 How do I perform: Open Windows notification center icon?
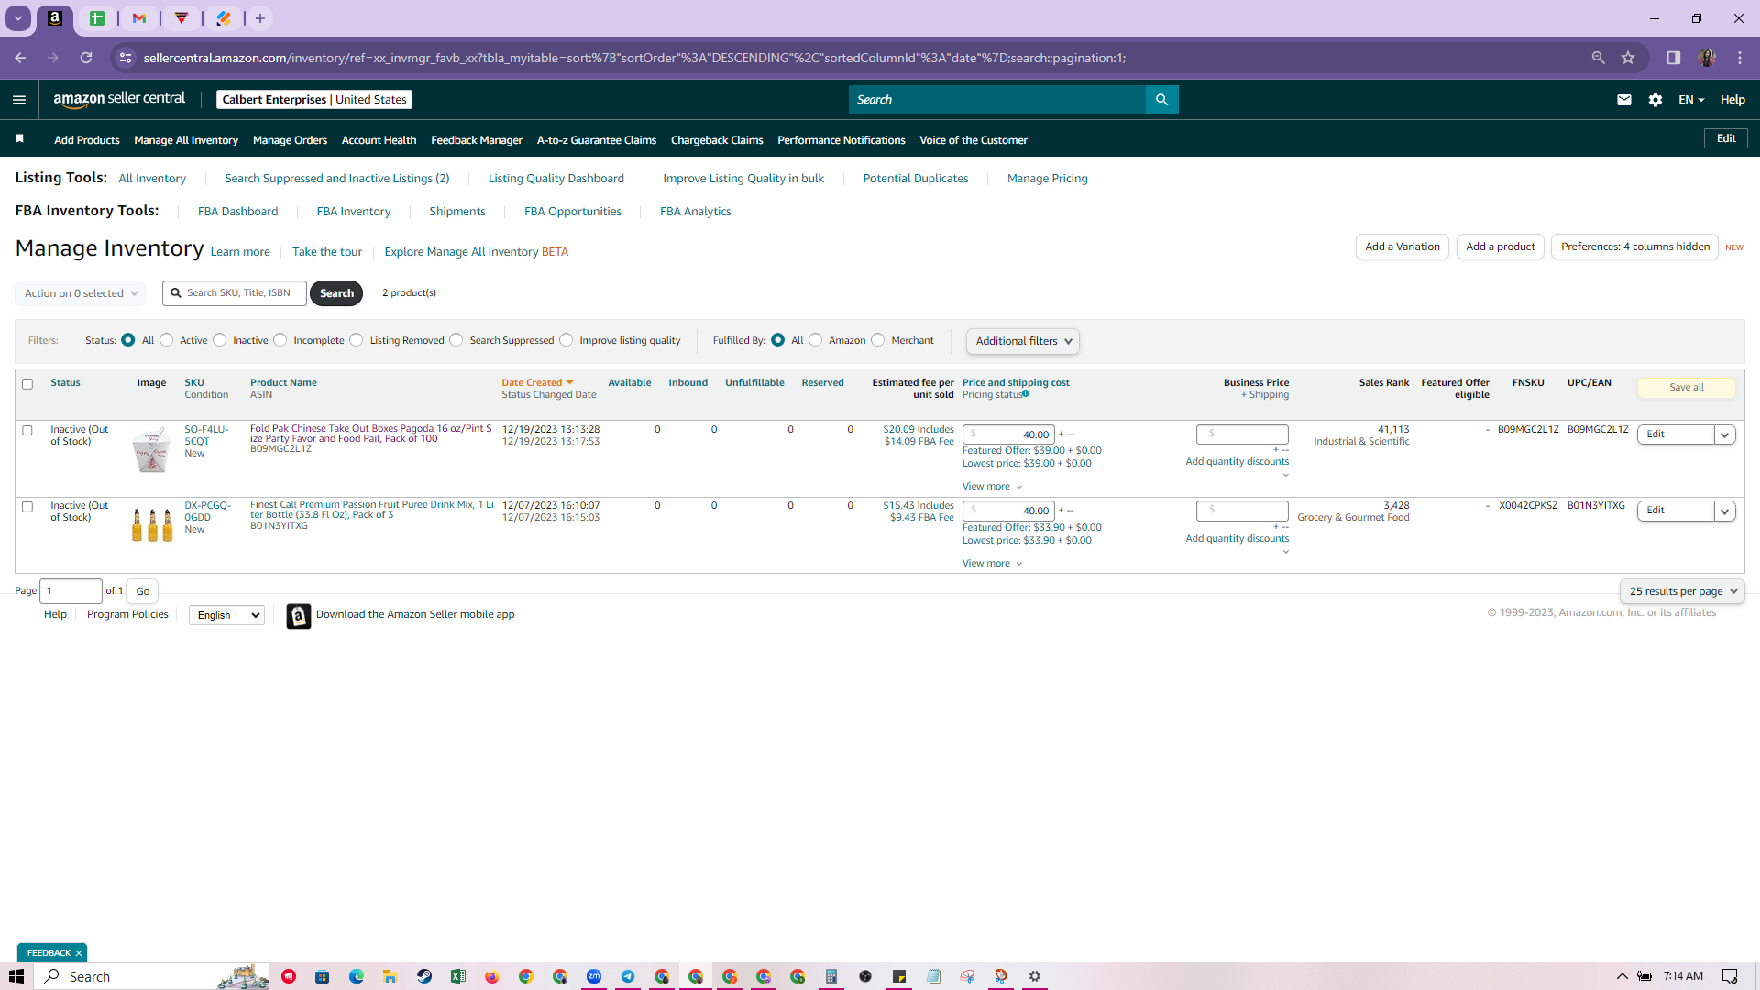pyautogui.click(x=1730, y=976)
